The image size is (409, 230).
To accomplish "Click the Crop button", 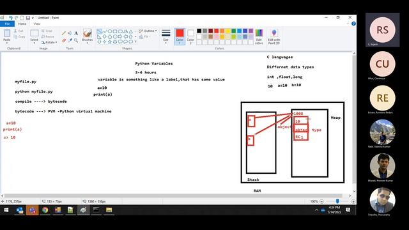I will tap(47, 31).
